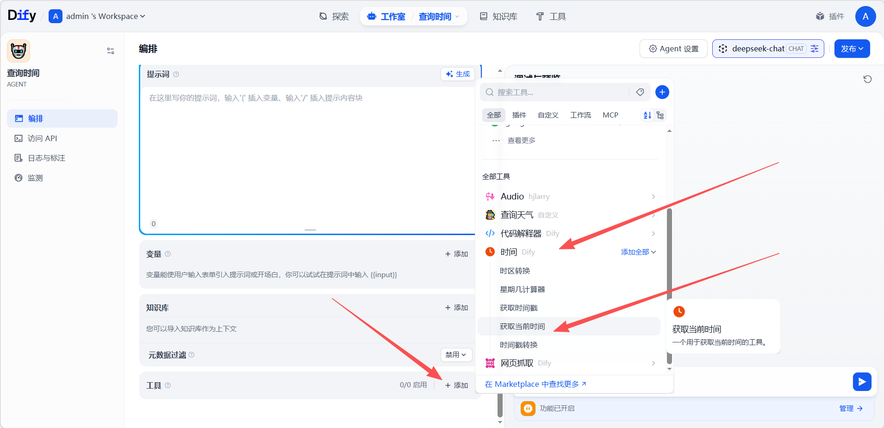Image resolution: width=884 pixels, height=428 pixels.
Task: Click the 时间 clock tool icon
Action: [490, 252]
